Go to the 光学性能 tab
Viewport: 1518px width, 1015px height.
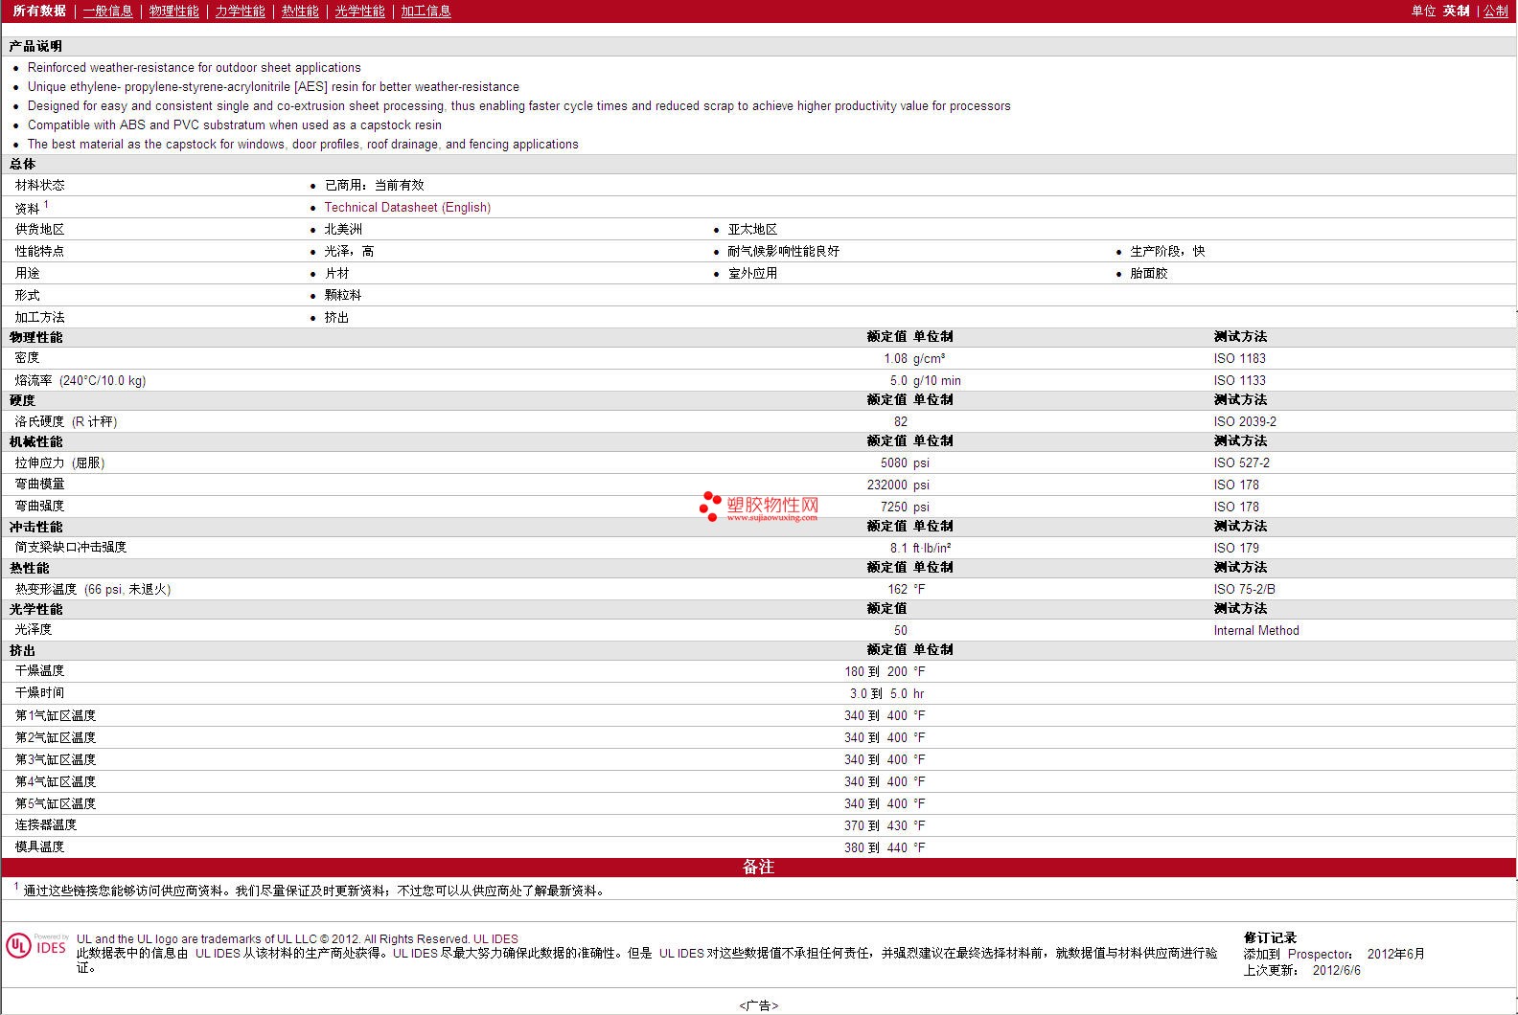[359, 11]
